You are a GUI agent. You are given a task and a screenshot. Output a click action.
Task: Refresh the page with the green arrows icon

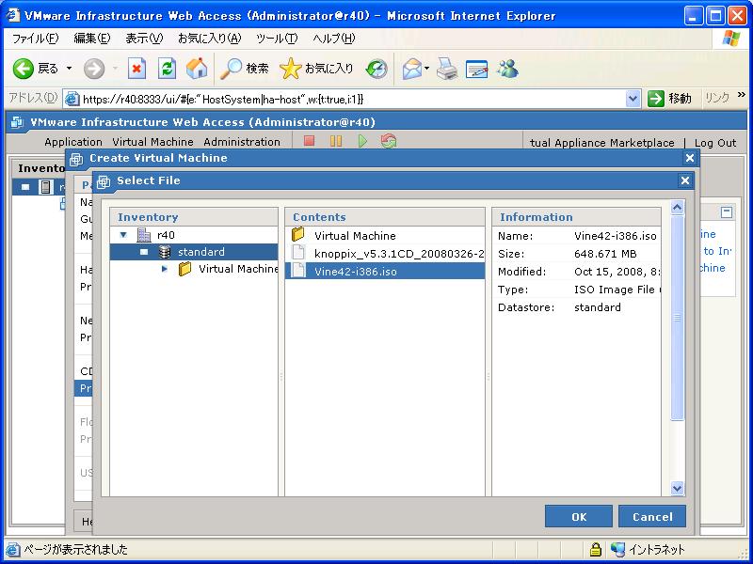click(x=167, y=69)
